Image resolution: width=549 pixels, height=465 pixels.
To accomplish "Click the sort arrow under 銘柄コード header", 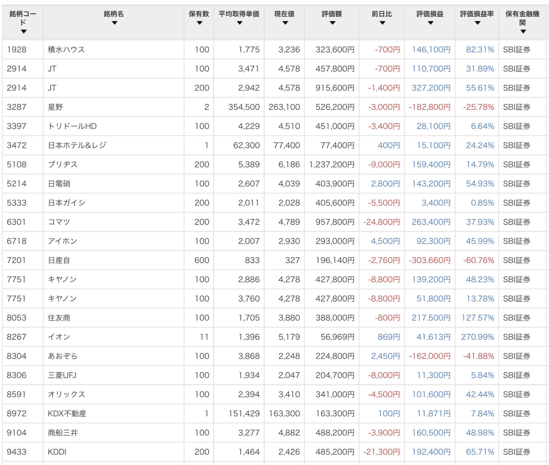I will coord(24,31).
